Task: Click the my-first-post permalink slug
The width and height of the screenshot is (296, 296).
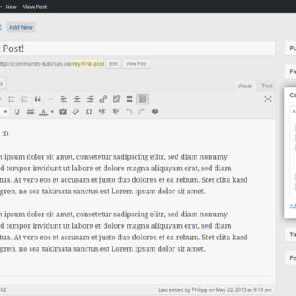Action: [89, 64]
